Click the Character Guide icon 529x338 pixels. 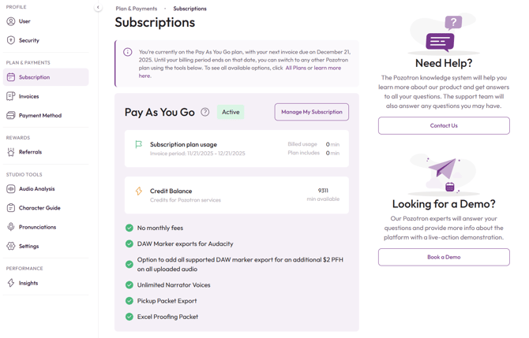[x=11, y=208]
